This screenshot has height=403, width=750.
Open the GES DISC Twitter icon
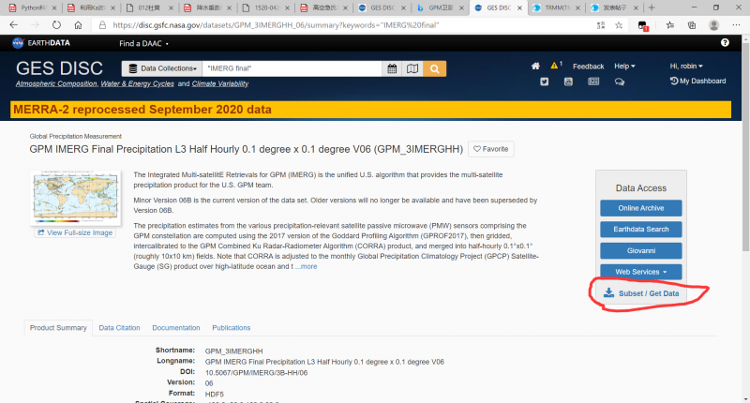click(x=545, y=82)
